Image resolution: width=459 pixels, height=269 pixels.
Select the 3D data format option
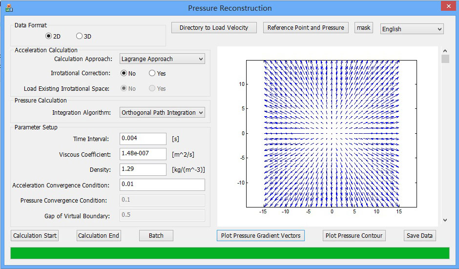[x=80, y=36]
